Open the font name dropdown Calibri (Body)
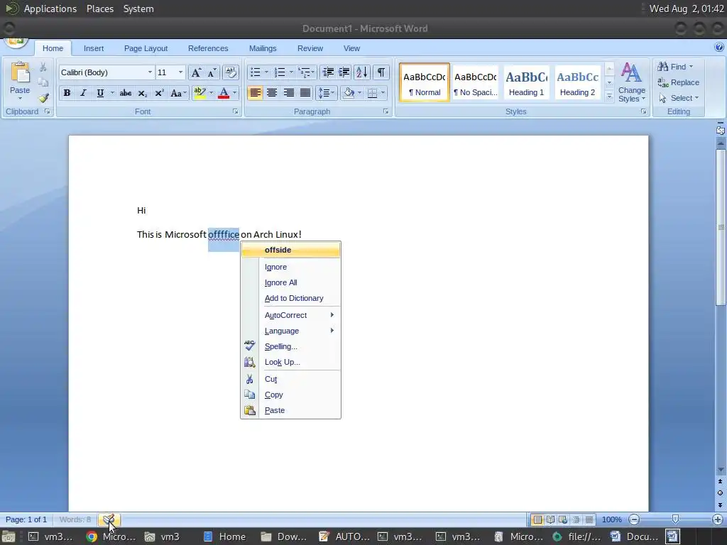Image resolution: width=727 pixels, height=545 pixels. pos(150,72)
